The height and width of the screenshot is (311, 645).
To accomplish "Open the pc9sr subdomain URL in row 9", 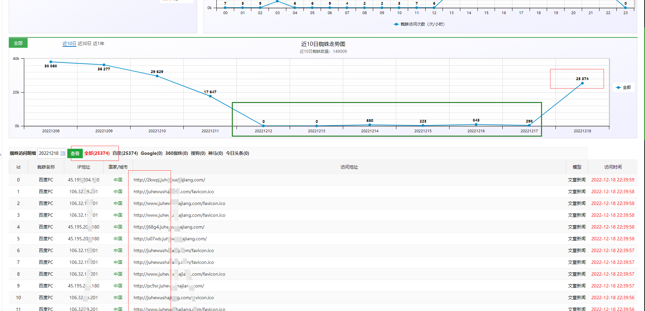I will pyautogui.click(x=169, y=286).
